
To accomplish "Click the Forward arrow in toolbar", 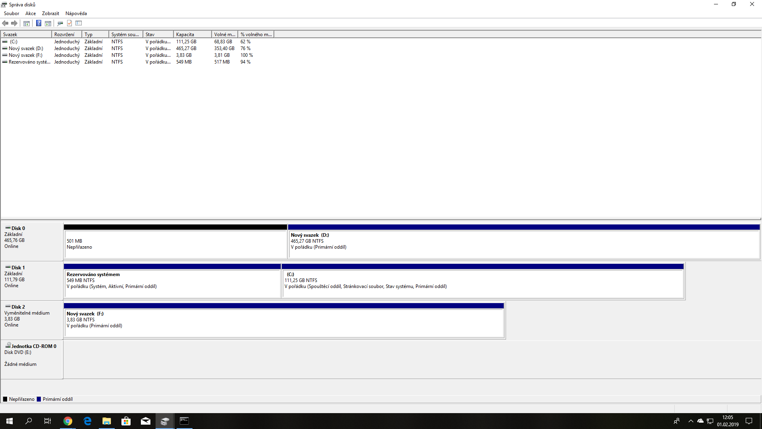I will coord(14,23).
